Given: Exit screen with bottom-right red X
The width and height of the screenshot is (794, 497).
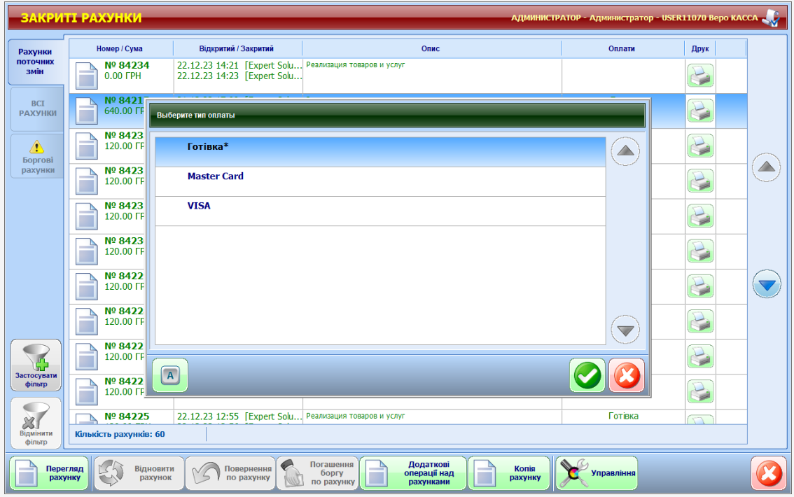Looking at the screenshot, I should (x=769, y=474).
